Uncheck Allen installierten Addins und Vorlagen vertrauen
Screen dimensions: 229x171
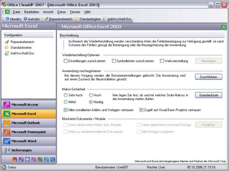66,110
